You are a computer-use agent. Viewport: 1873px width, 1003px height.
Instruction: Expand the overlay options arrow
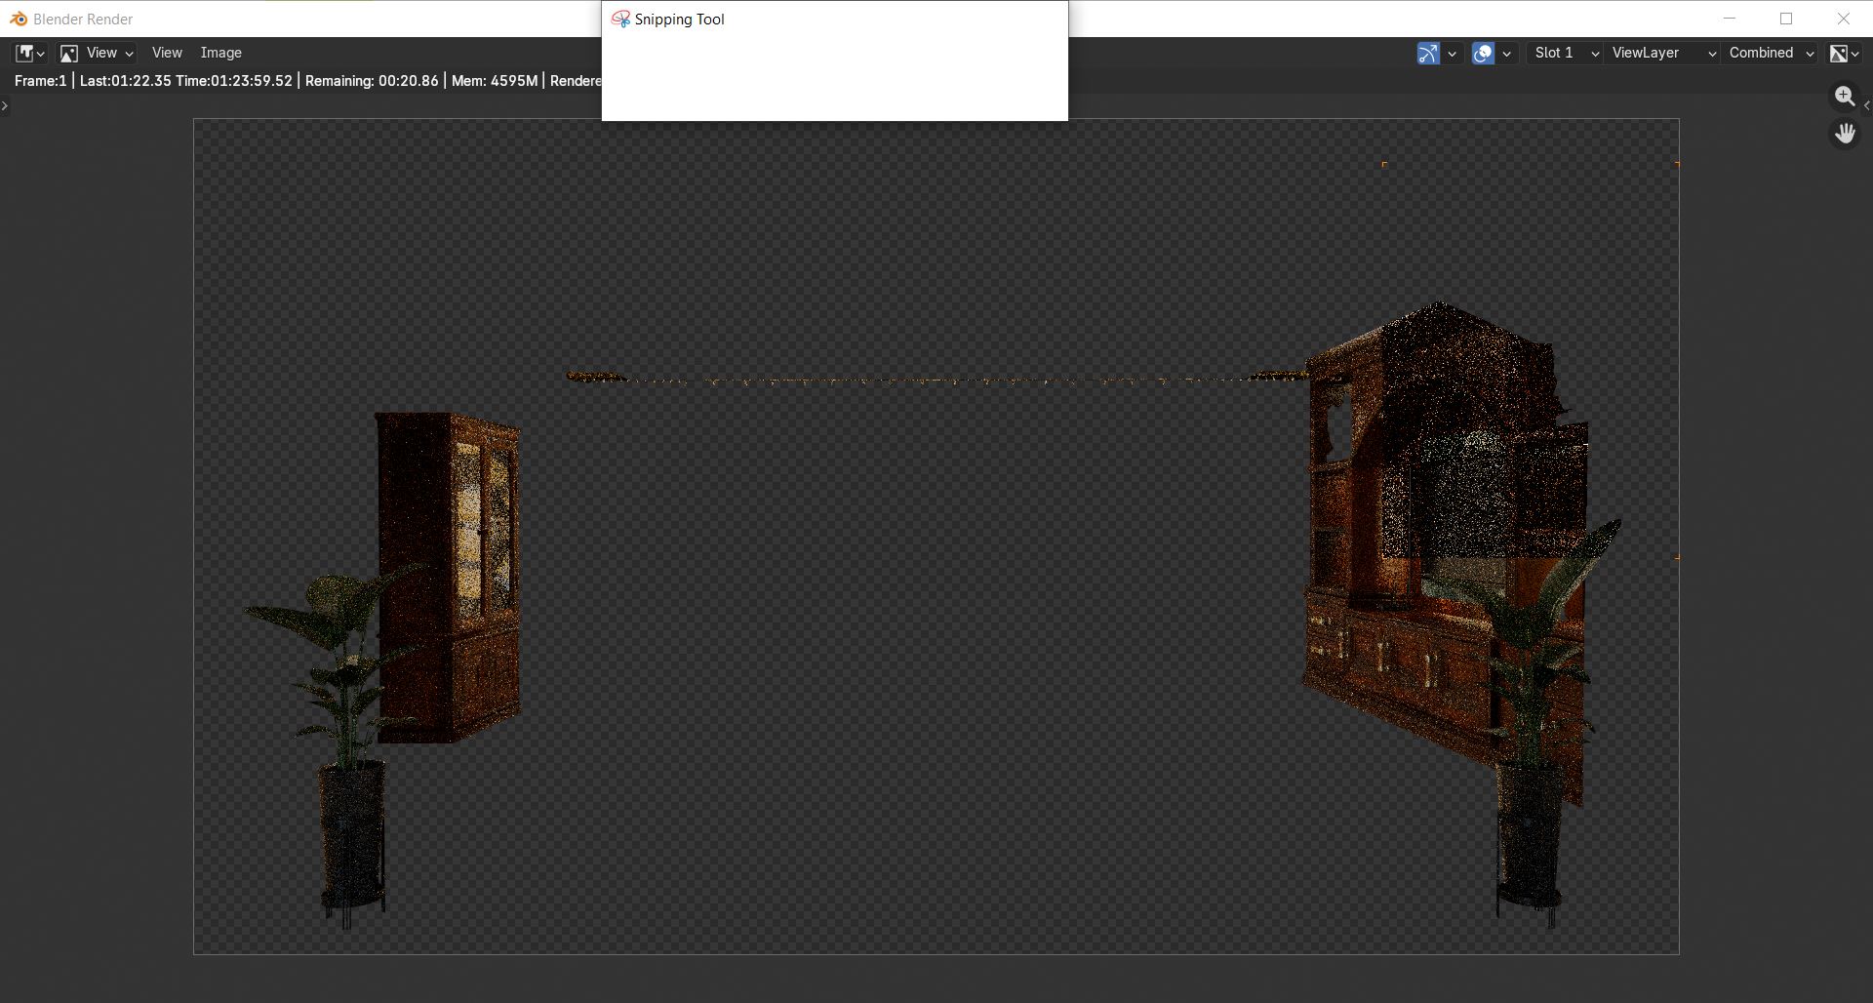[1506, 54]
